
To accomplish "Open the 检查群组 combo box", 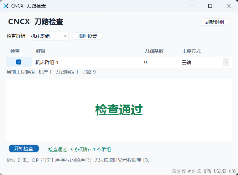I will click(x=49, y=36).
